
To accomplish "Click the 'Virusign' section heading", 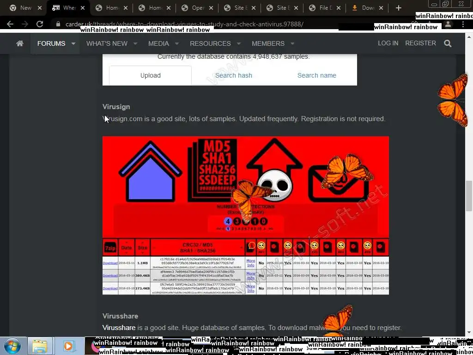I will [x=116, y=107].
